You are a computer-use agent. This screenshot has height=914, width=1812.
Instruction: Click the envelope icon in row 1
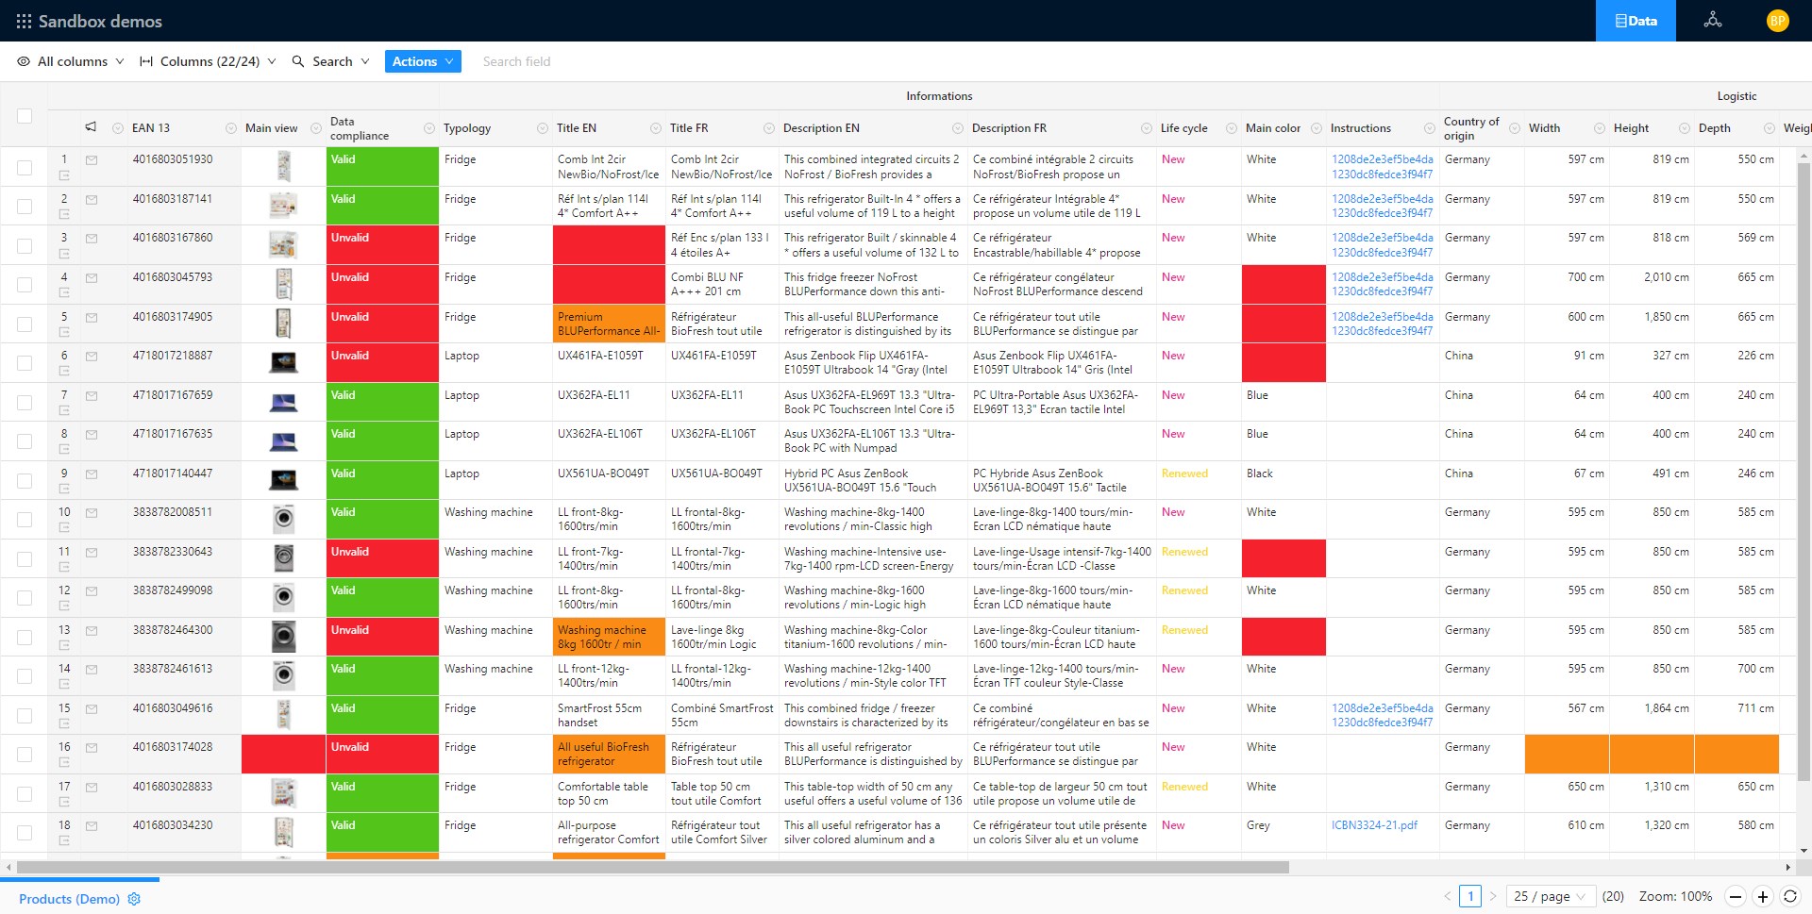click(x=92, y=160)
